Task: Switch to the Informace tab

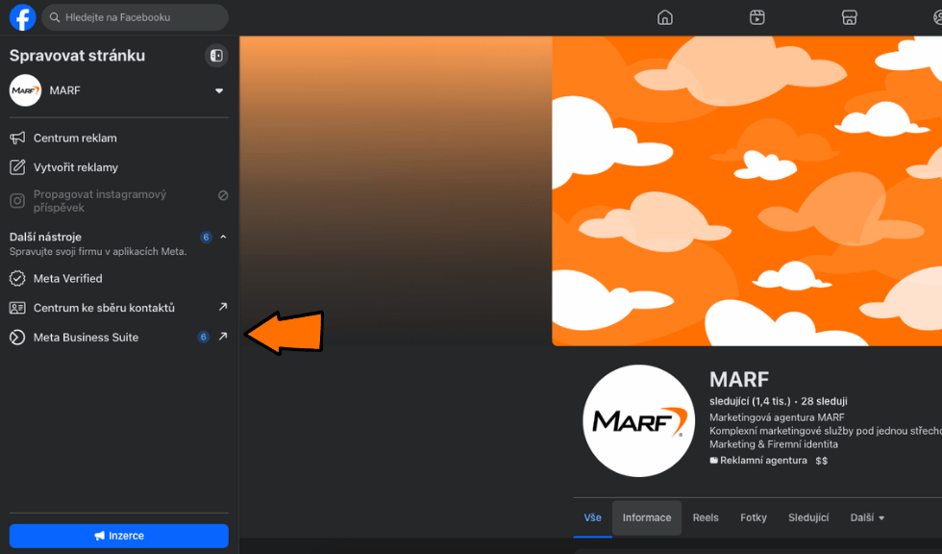Action: click(x=647, y=518)
